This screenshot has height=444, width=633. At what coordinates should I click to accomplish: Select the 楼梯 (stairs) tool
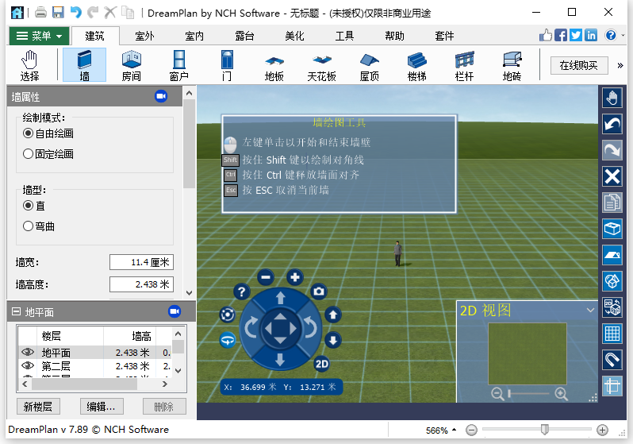[x=417, y=65]
